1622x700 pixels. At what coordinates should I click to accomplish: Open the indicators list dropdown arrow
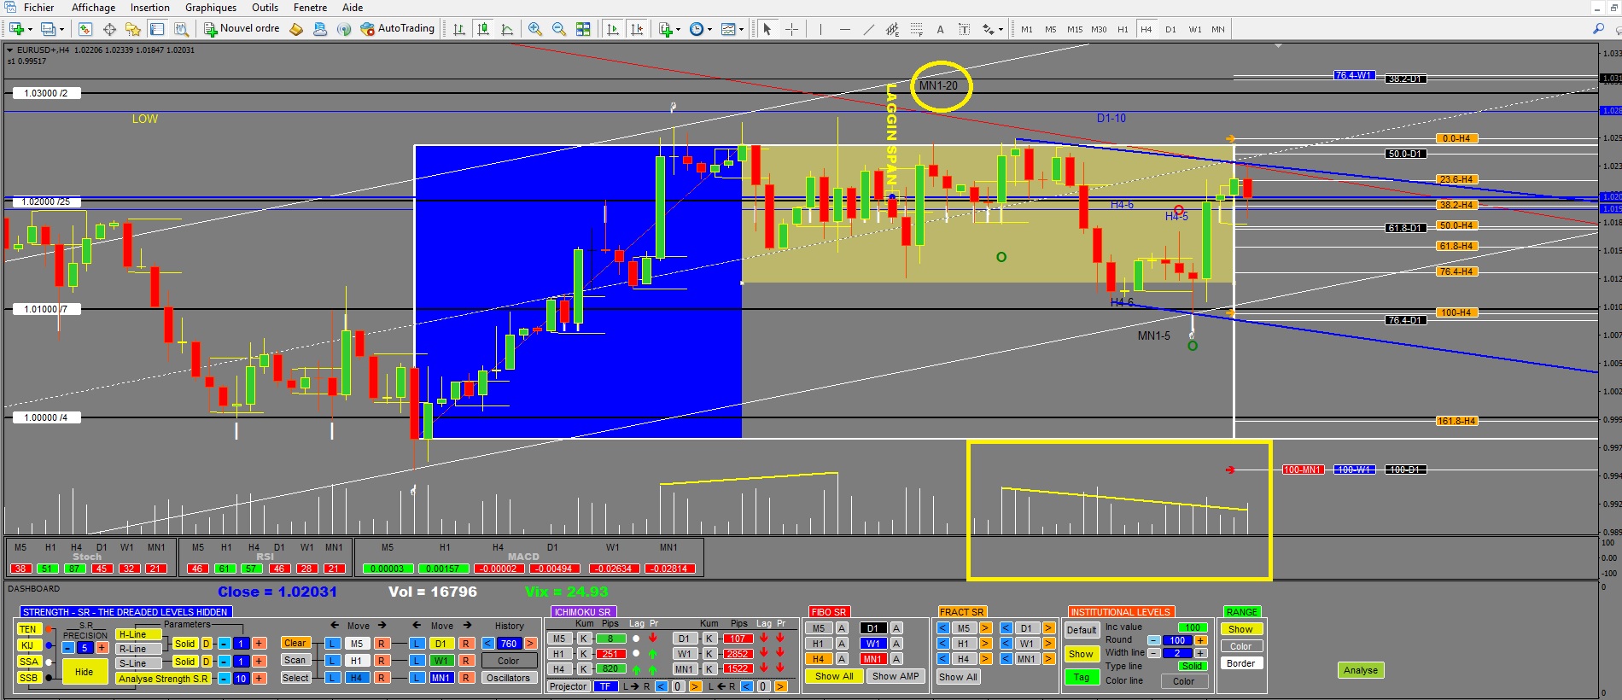679,29
